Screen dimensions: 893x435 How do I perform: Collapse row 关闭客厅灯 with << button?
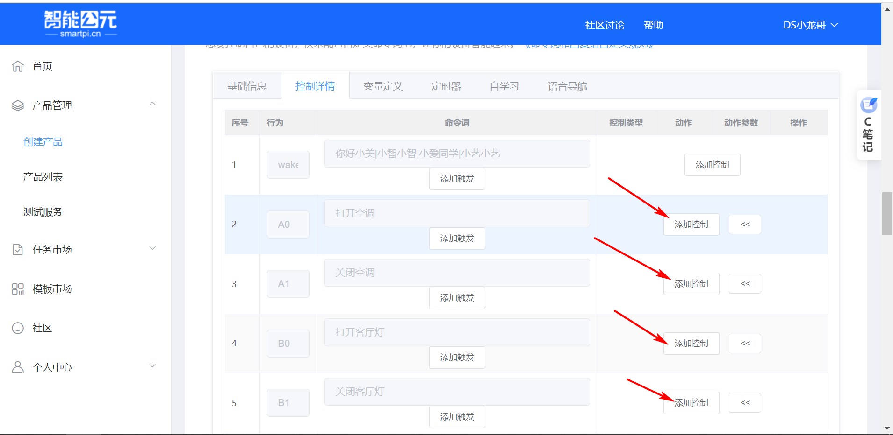(x=745, y=403)
